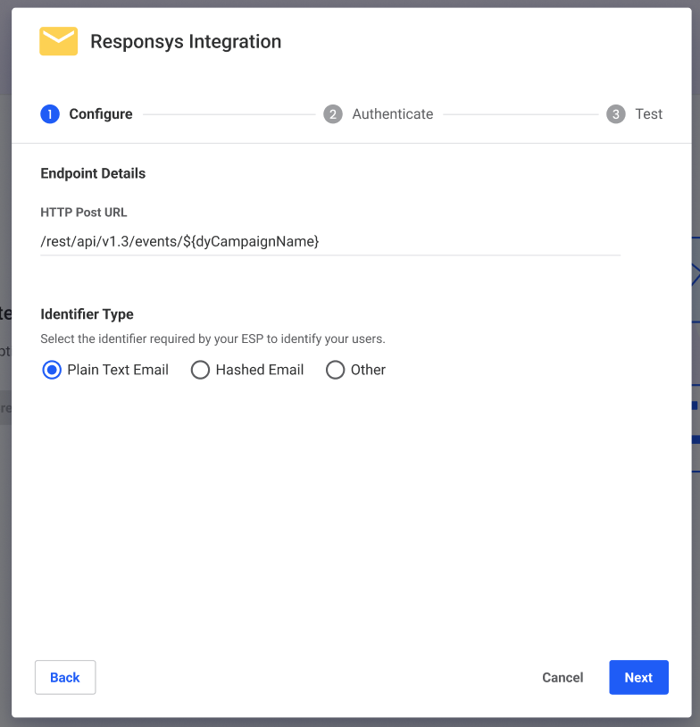Select Plain Text Email radio option
The image size is (700, 727).
point(52,370)
